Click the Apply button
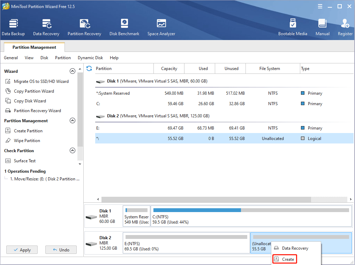 pyautogui.click(x=22, y=250)
